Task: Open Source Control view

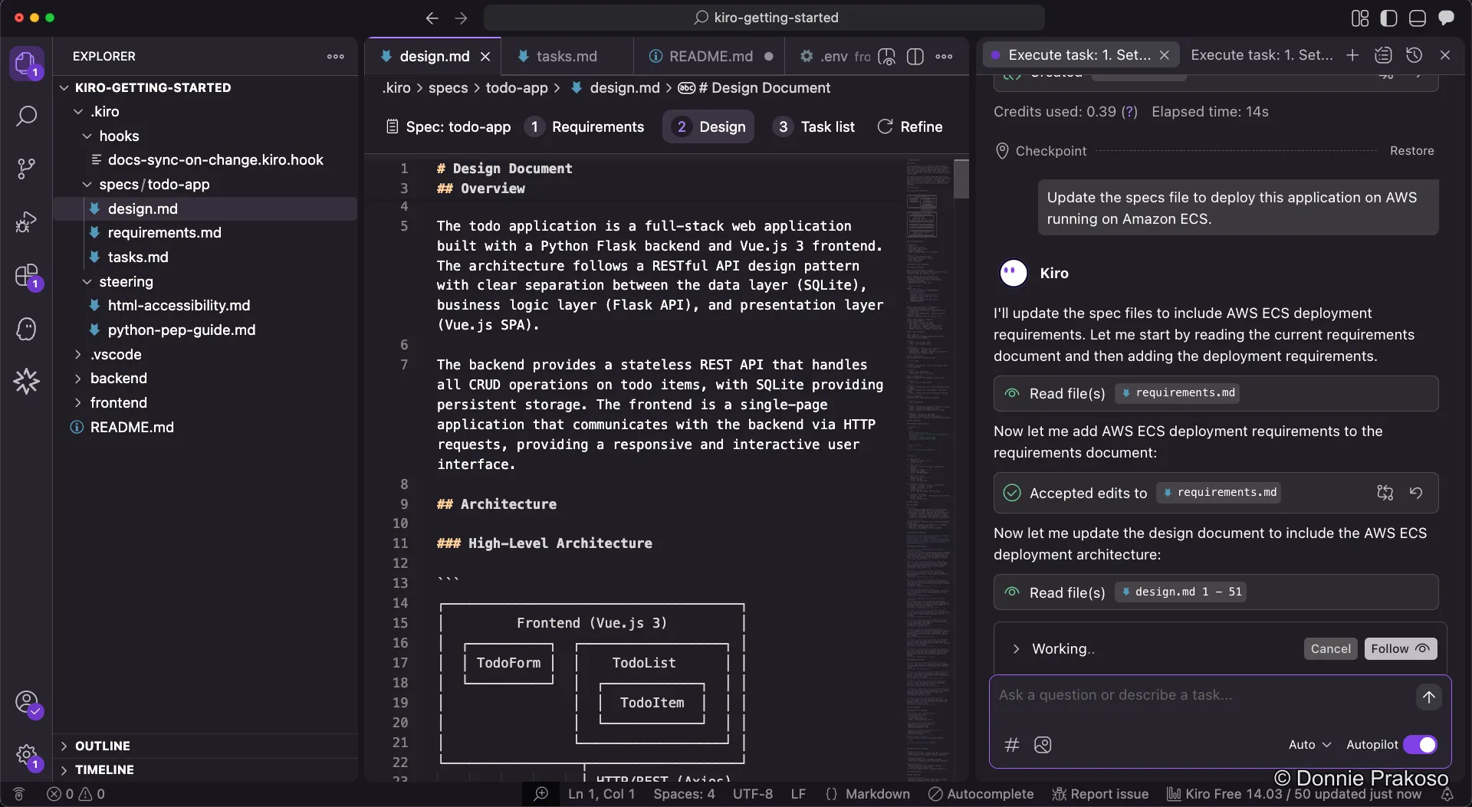Action: tap(26, 169)
